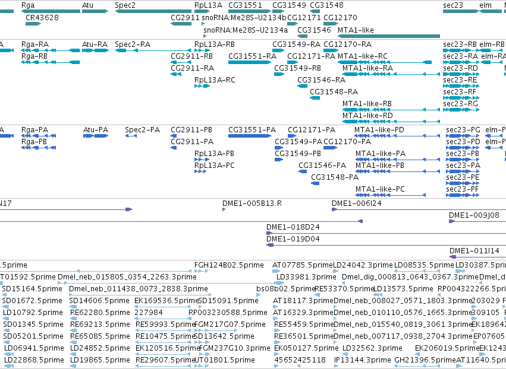Open the Spec2-PA protein label
The height and width of the screenshot is (369, 506).
point(142,129)
